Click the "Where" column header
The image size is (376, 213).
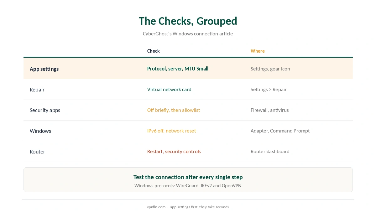[x=258, y=51]
